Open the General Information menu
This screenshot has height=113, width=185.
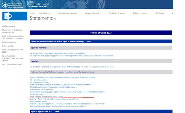93,13
